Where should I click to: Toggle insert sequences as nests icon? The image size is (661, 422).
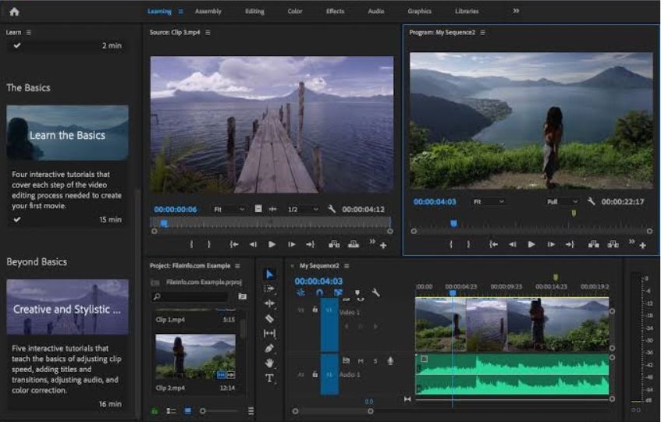[300, 293]
